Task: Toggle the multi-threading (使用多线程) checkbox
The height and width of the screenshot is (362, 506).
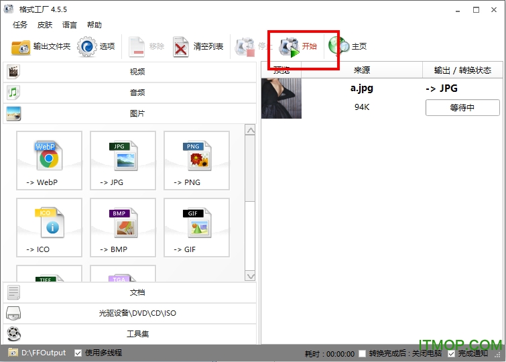Action: tap(78, 353)
